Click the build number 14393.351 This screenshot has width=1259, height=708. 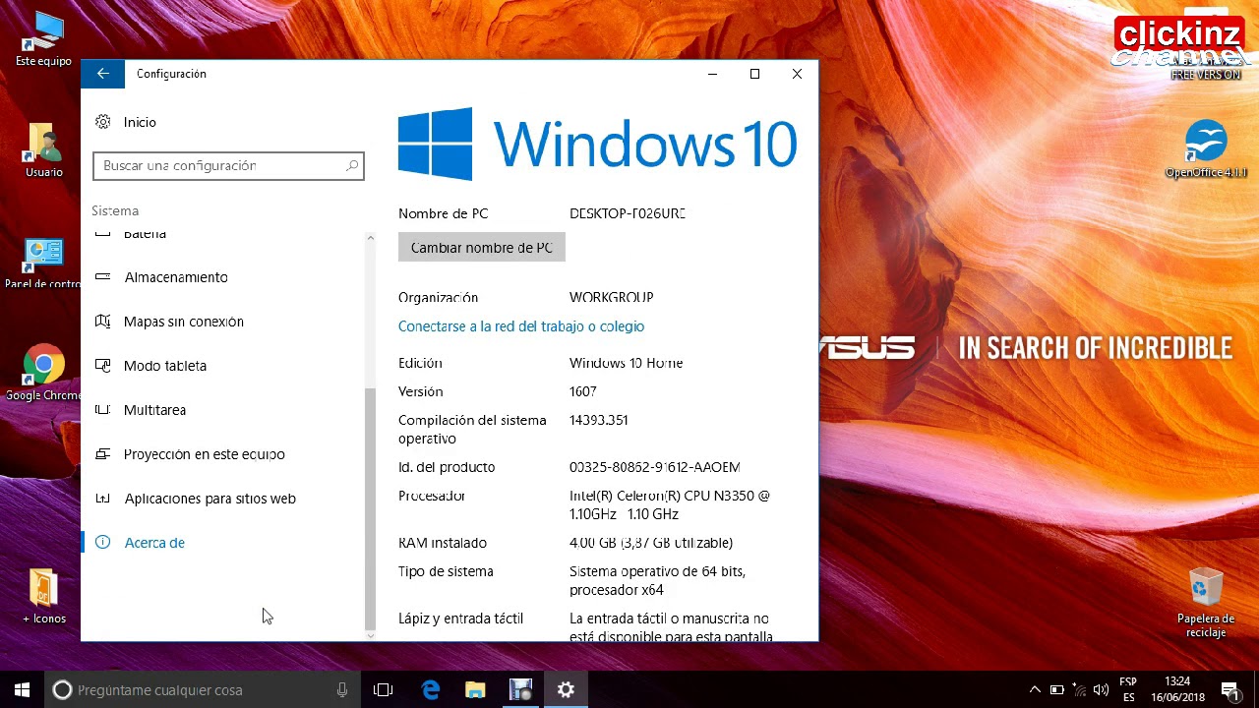599,420
